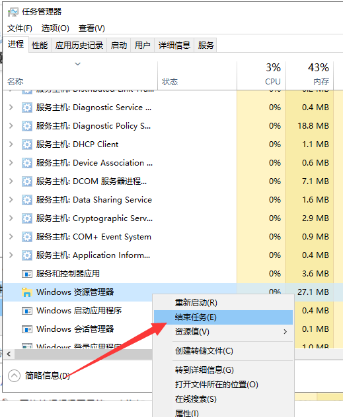Choose 转到详细信息(G) in context menu
This screenshot has width=343, height=417.
click(x=223, y=370)
